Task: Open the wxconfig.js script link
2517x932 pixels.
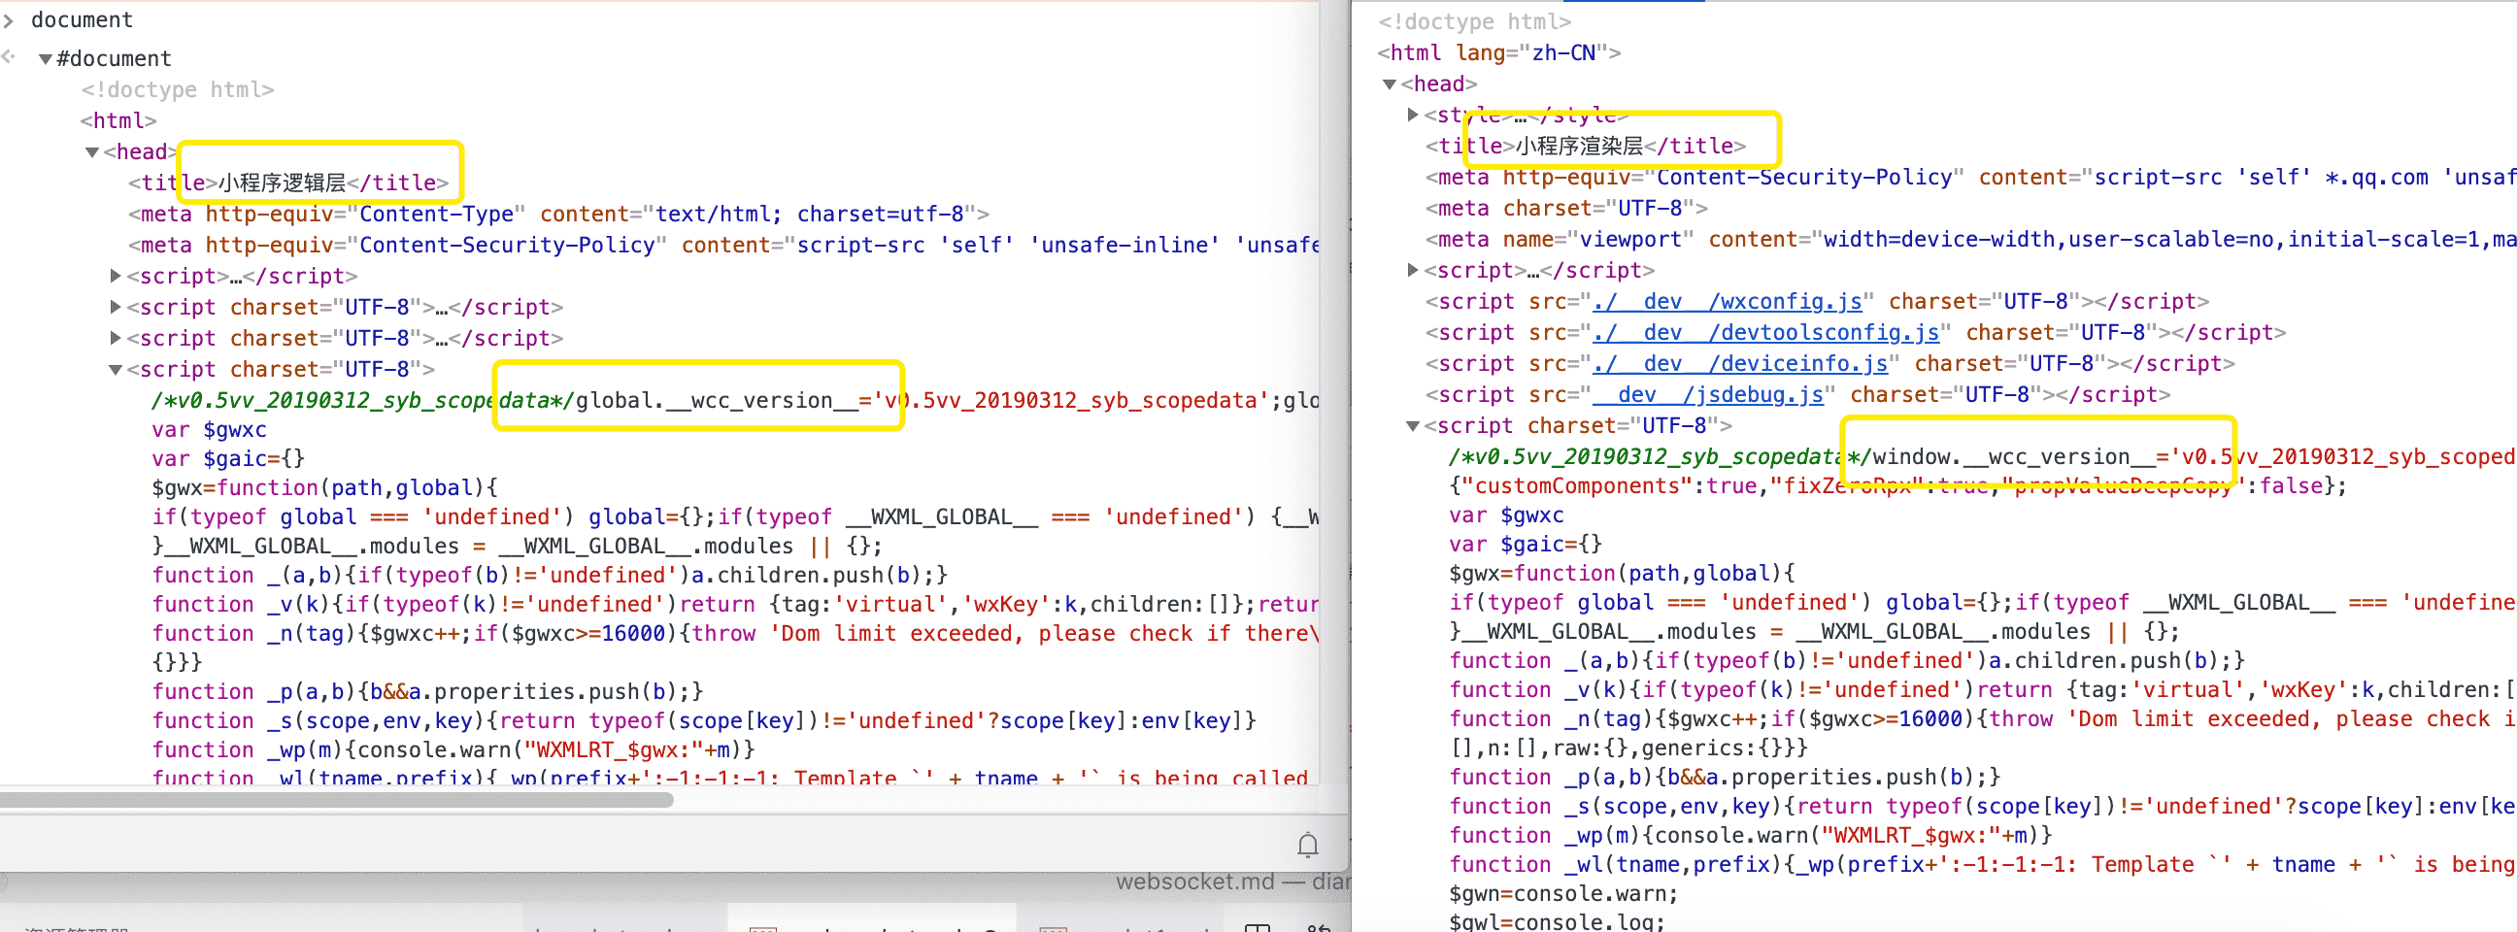Action: [x=1727, y=301]
